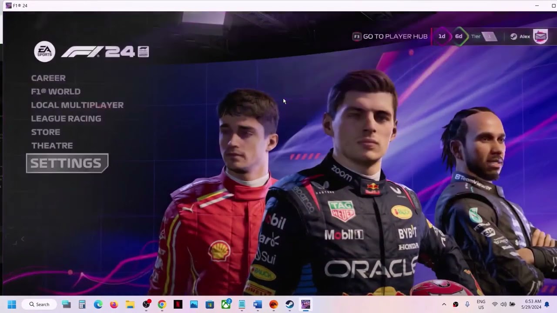
Task: Open the Photos app in taskbar
Action: tap(194, 304)
